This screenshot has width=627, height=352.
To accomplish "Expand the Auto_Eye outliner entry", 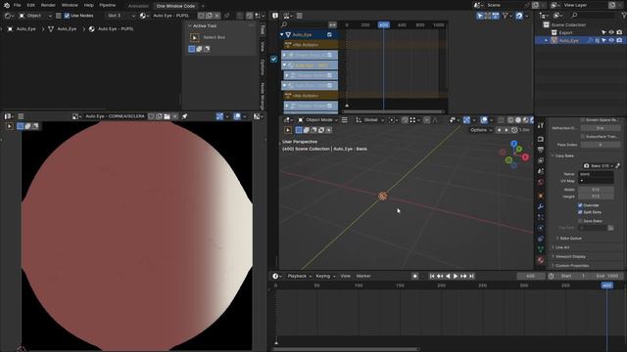I will point(547,40).
